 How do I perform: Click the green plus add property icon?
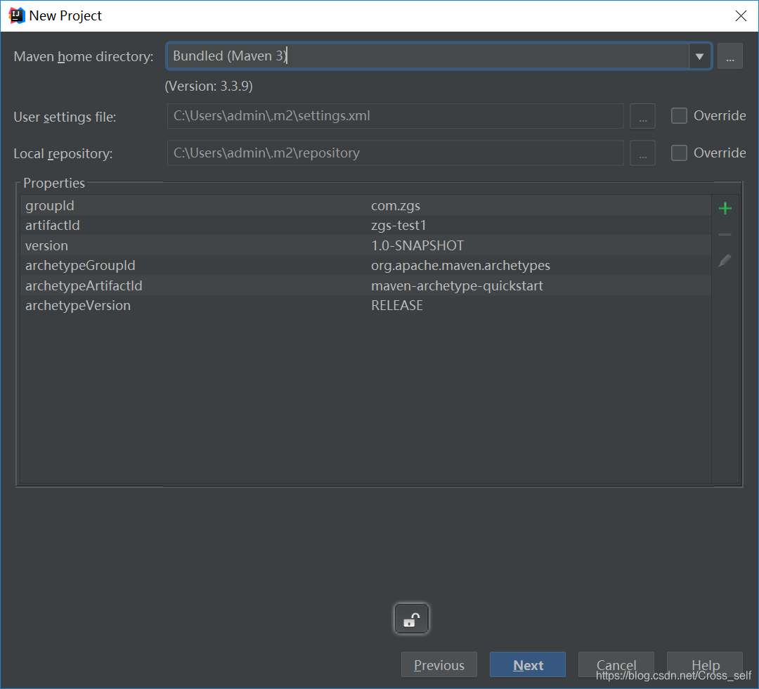click(x=725, y=208)
